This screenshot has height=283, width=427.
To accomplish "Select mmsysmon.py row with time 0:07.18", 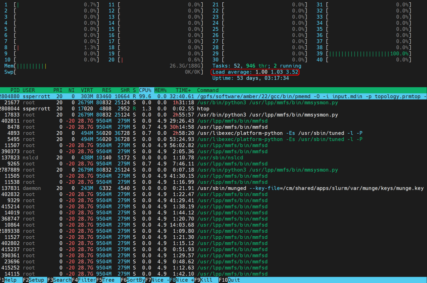I will point(213,170).
